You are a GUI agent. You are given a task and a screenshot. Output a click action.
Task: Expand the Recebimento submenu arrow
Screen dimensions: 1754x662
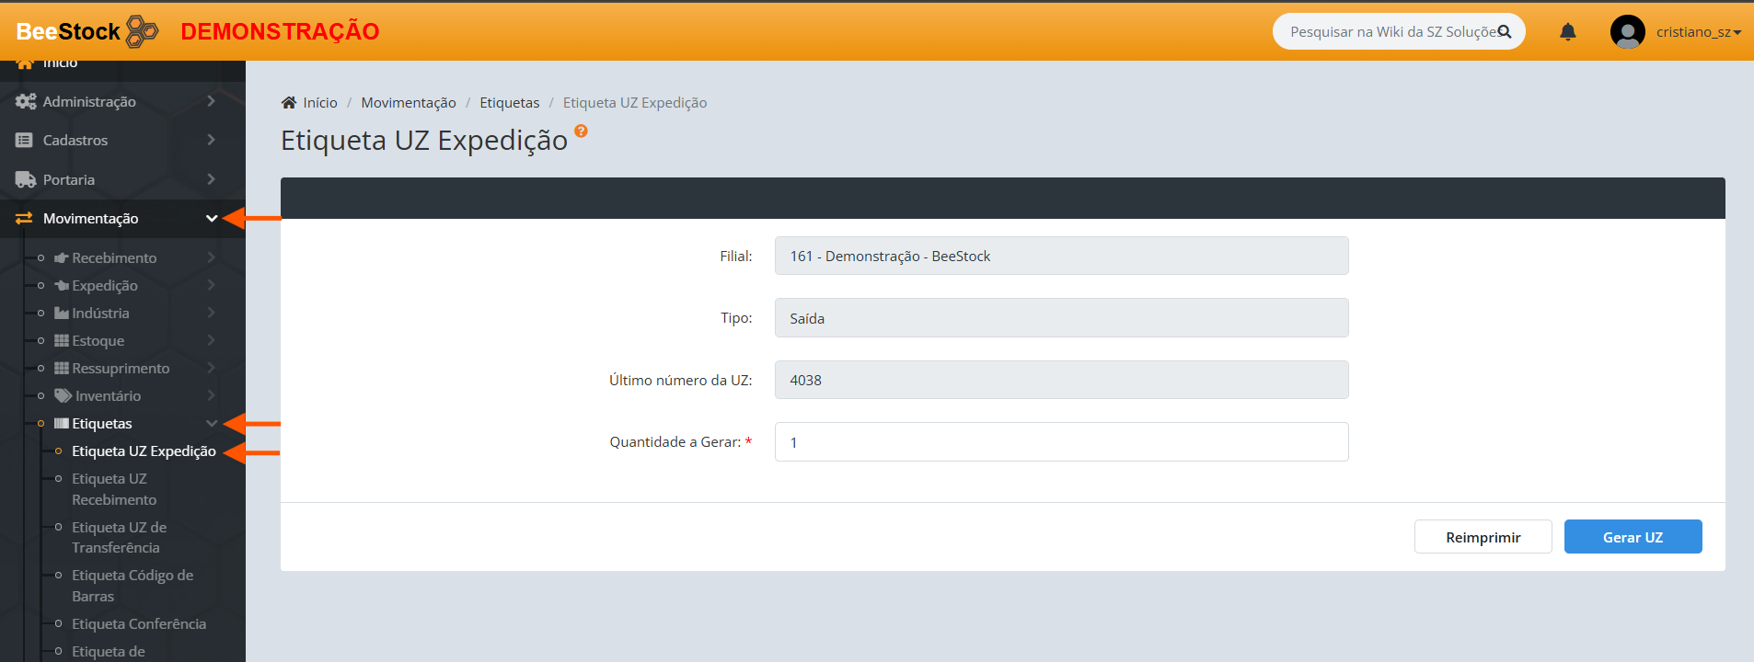coord(211,257)
